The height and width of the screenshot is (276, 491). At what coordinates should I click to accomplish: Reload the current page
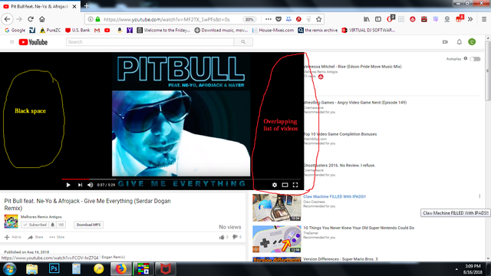tap(31, 19)
